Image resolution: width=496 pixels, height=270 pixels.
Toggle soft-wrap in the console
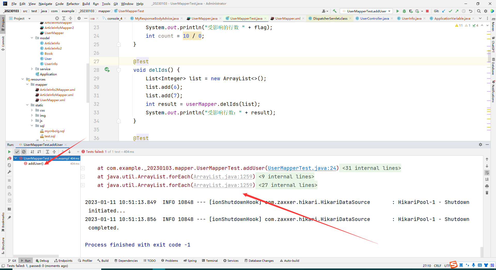click(487, 173)
